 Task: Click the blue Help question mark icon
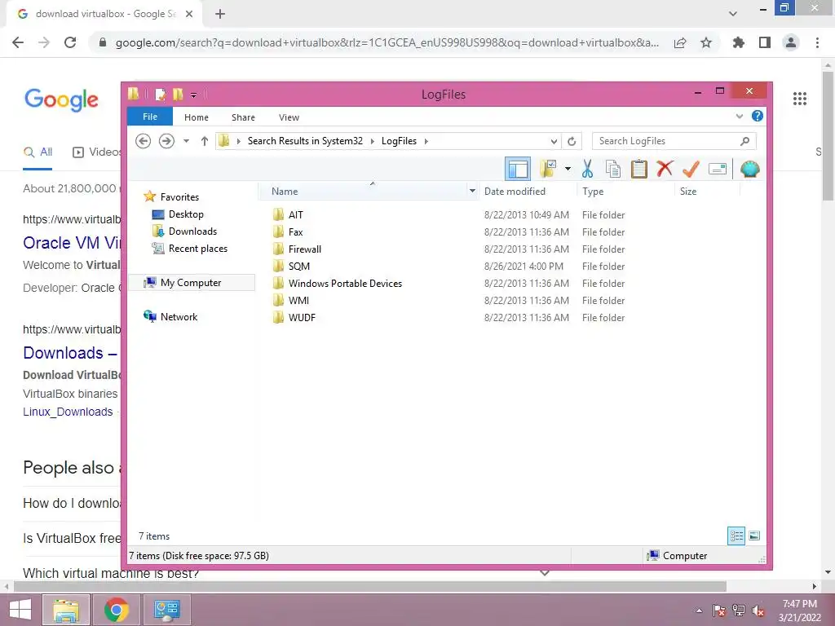pos(758,116)
